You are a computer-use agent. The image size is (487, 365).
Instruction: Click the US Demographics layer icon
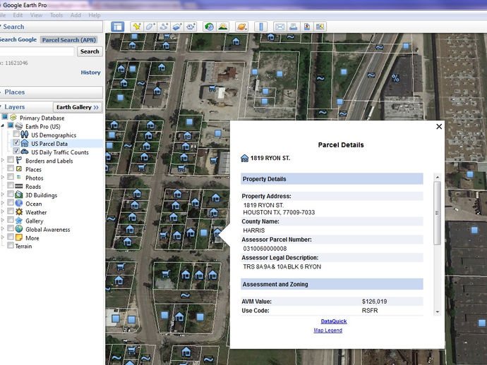click(25, 135)
